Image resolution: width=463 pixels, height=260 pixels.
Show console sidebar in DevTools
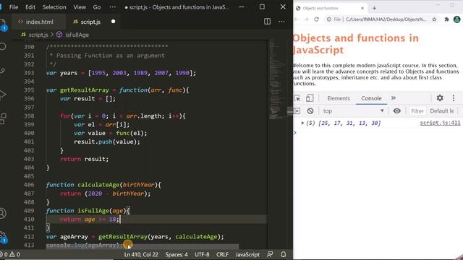[x=297, y=111]
